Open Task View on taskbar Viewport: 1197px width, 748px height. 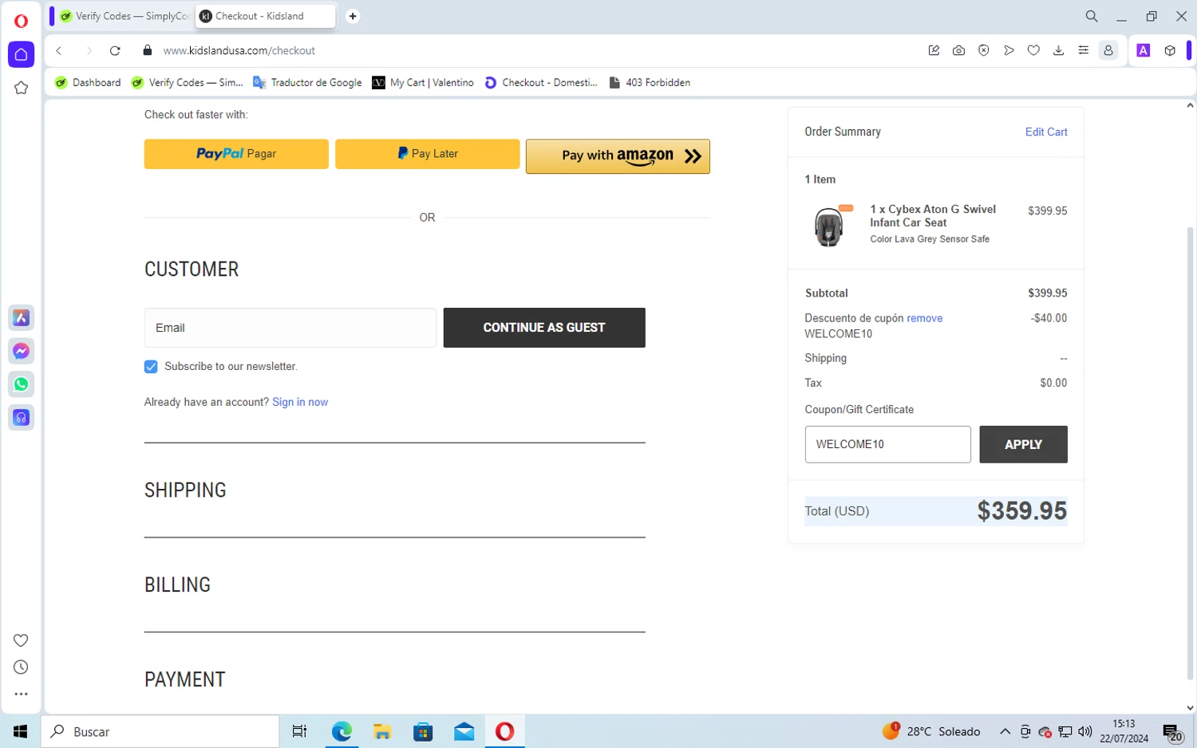(x=300, y=731)
